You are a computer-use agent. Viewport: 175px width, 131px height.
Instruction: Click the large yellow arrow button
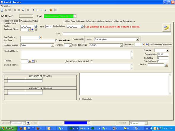[x=166, y=27]
